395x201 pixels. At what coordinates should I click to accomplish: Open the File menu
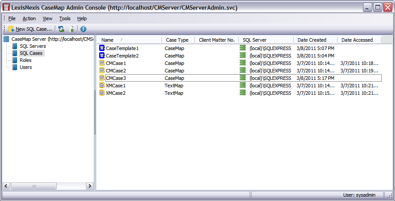[x=12, y=18]
